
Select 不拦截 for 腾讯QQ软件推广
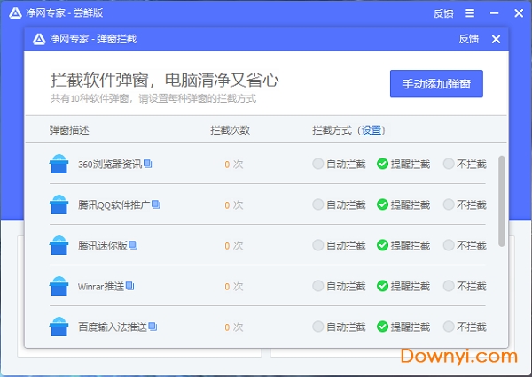click(x=449, y=204)
